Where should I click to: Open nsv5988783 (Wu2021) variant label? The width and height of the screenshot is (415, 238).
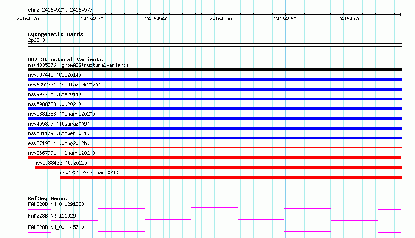click(55, 104)
